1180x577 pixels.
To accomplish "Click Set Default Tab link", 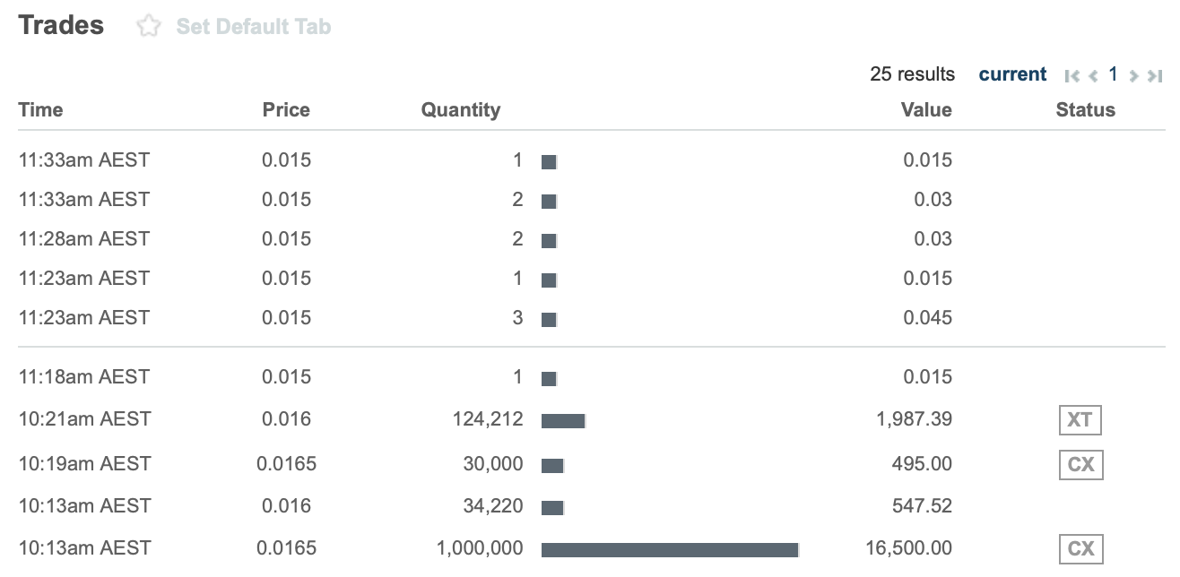I will click(x=254, y=27).
